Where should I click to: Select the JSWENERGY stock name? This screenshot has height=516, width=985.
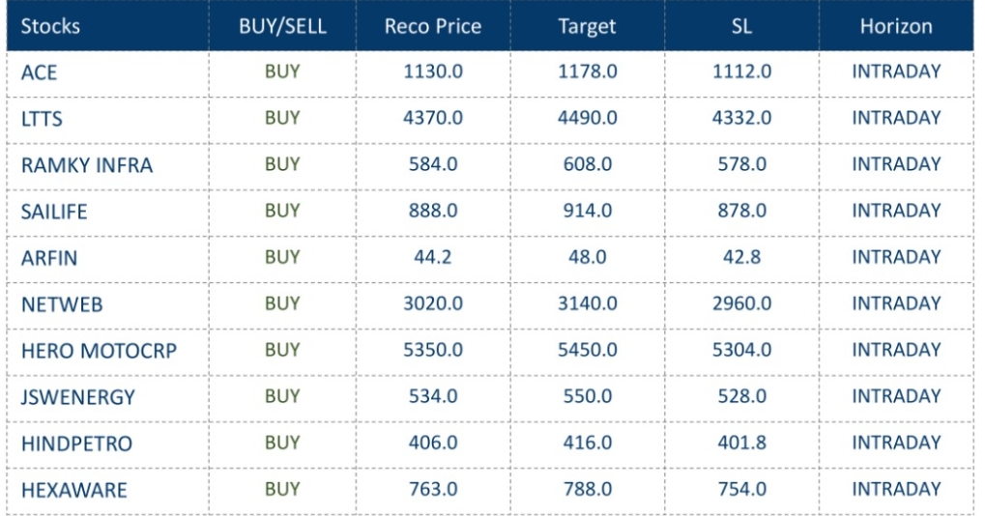pos(78,397)
